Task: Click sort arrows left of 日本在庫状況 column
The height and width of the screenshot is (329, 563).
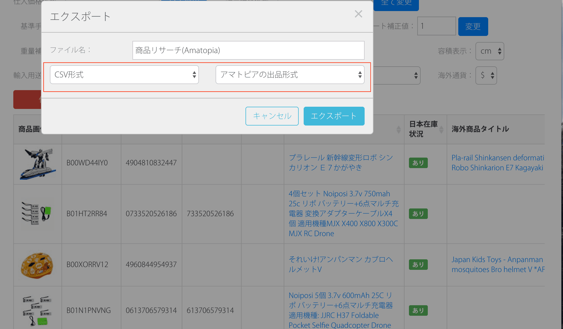Action: tap(399, 129)
